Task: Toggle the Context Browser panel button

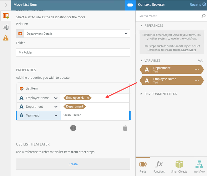Action: (x=130, y=5)
